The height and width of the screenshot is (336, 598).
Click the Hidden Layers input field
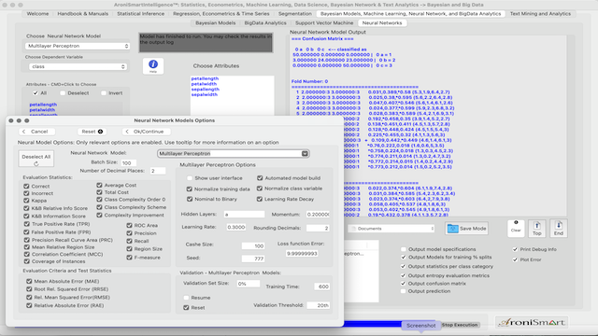(244, 215)
